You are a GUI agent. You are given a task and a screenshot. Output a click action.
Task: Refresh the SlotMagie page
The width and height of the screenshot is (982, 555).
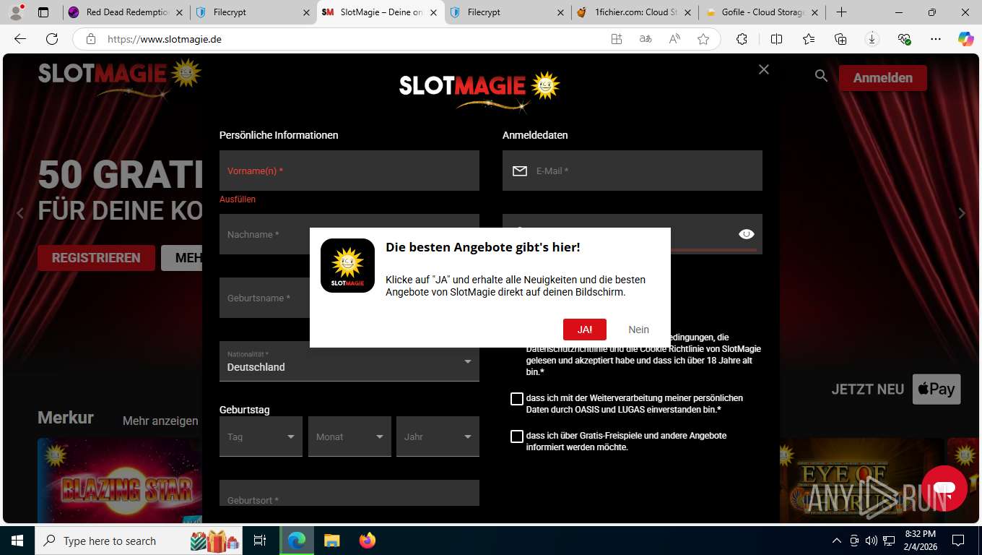tap(52, 39)
